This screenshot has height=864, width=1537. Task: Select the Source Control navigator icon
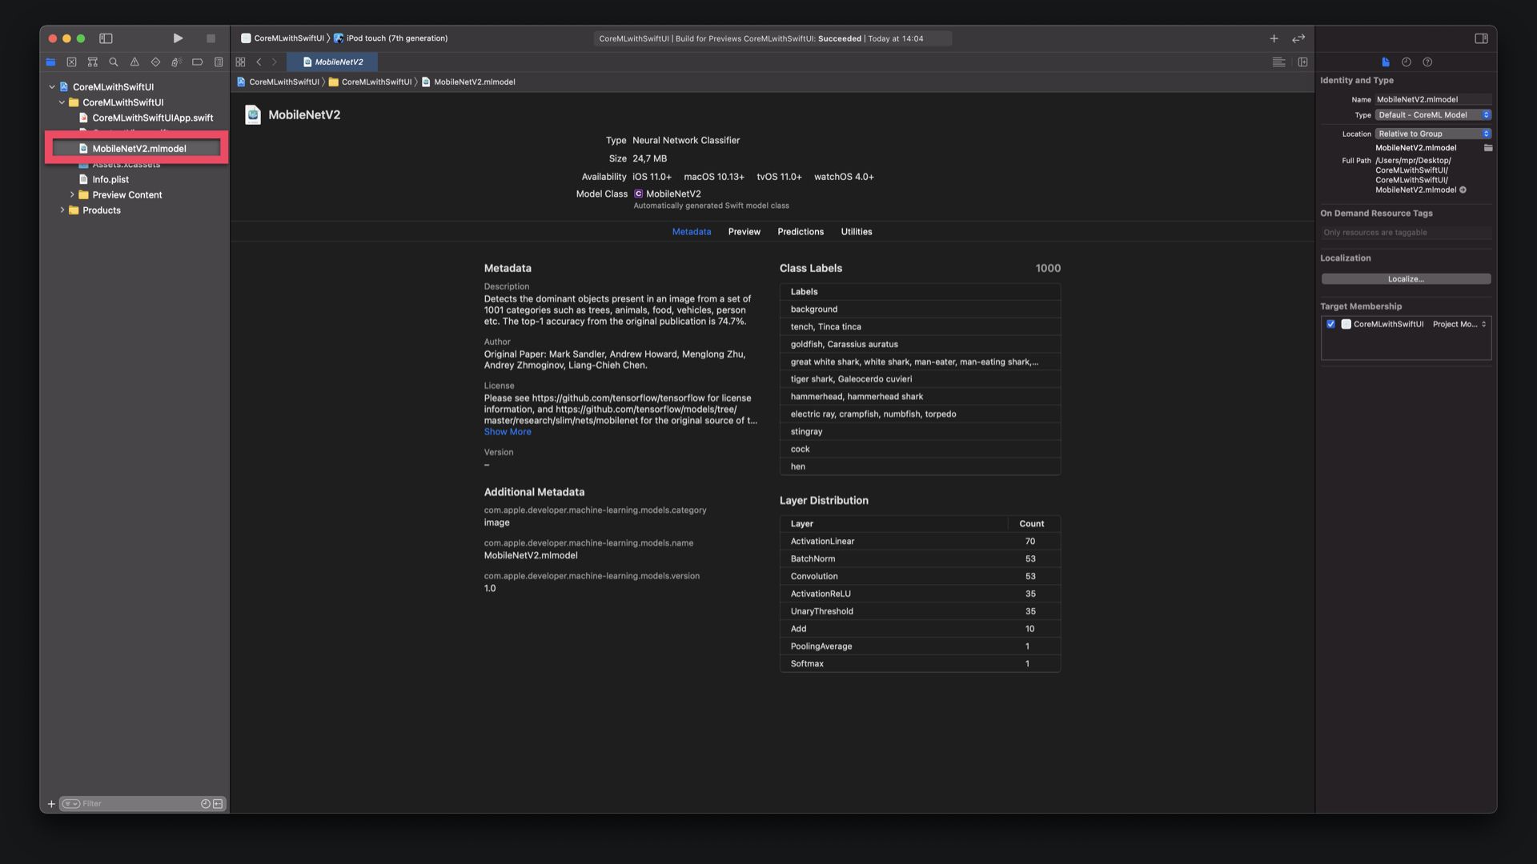coord(71,62)
